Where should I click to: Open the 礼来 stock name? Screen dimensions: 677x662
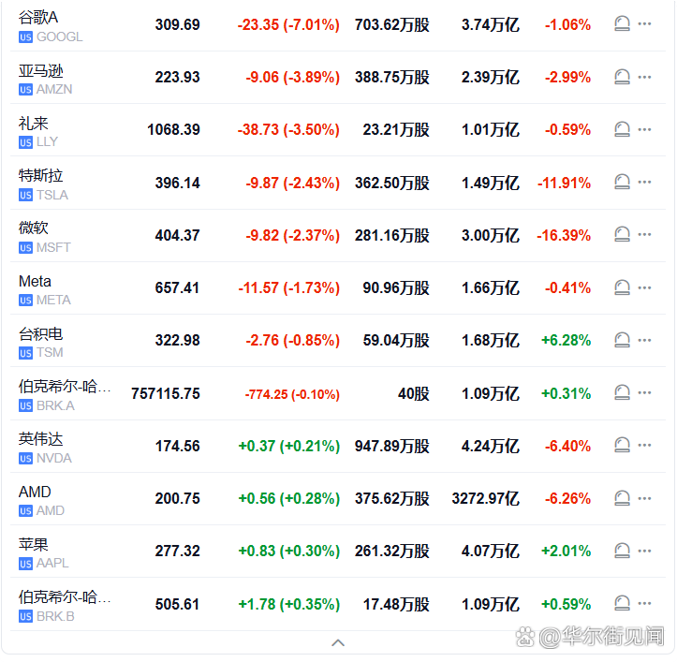click(34, 123)
